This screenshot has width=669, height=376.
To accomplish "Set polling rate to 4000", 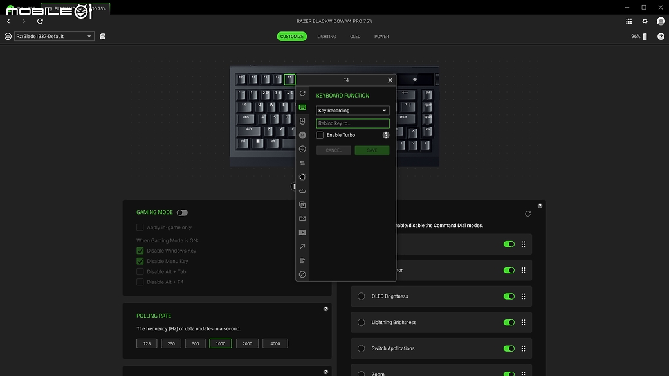I will coord(275,344).
